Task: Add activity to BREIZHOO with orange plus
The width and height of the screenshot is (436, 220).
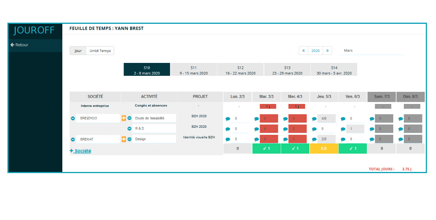Action: click(x=124, y=118)
